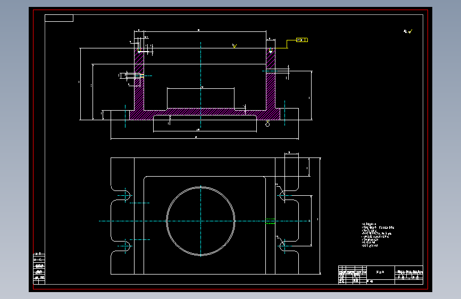The width and height of the screenshot is (461, 299).
Task: Click the yellow geometric tolerance frame
Action: pos(302,40)
